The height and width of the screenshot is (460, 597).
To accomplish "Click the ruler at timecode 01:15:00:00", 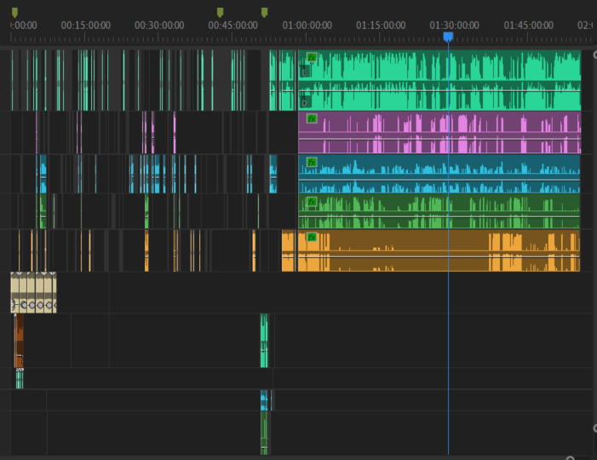I will (x=381, y=26).
